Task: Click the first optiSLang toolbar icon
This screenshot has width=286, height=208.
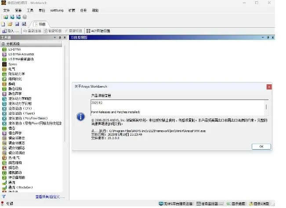Action: (x=6, y=17)
